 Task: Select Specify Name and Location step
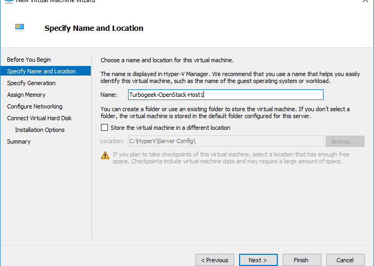(x=46, y=71)
